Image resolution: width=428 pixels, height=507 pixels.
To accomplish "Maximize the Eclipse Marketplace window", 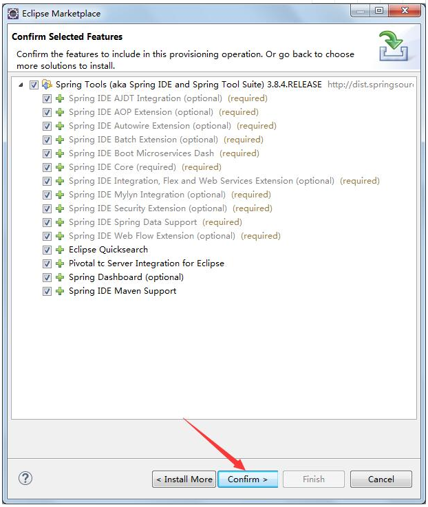I will 379,11.
